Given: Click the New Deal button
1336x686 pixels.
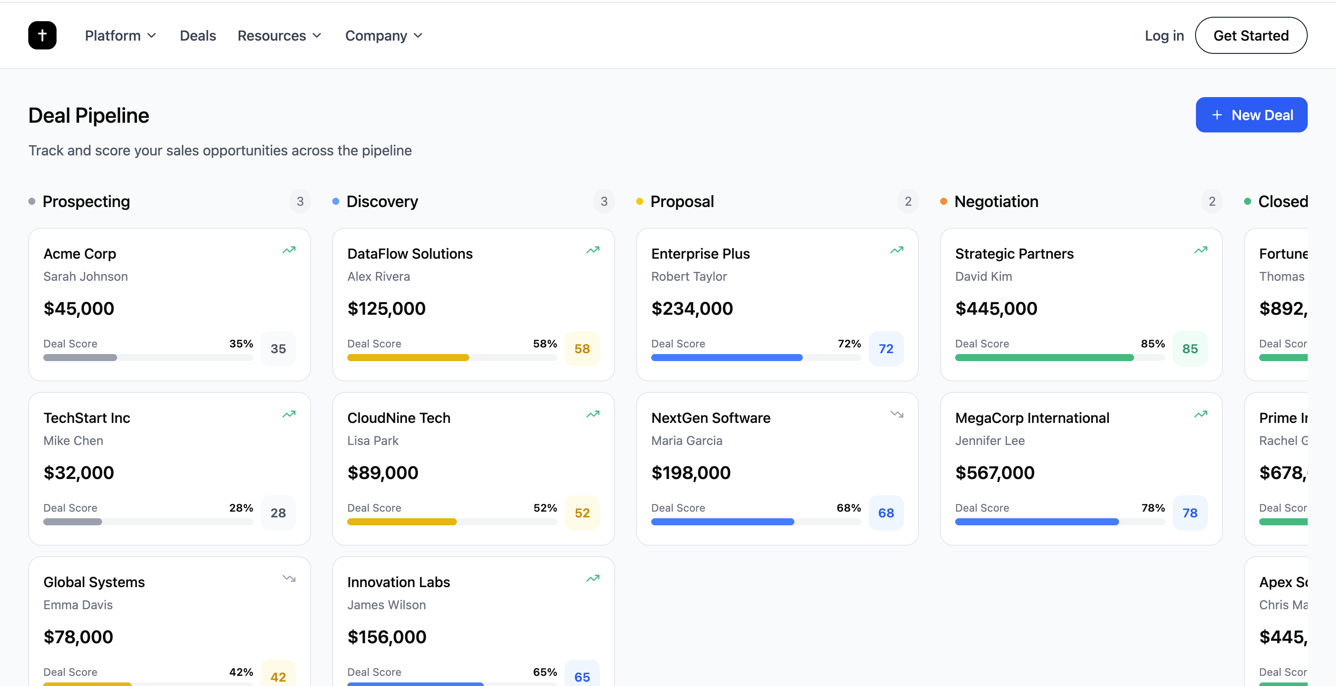Looking at the screenshot, I should (1251, 114).
